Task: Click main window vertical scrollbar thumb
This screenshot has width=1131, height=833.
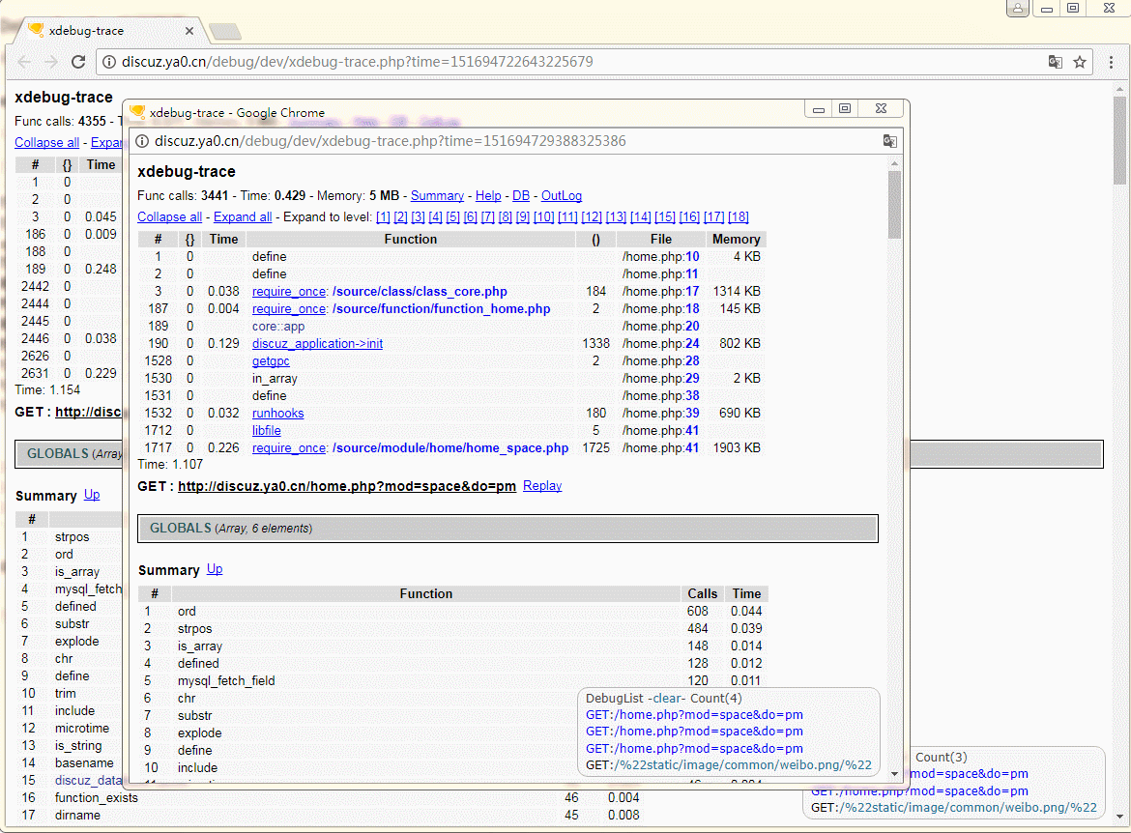Action: [1118, 139]
